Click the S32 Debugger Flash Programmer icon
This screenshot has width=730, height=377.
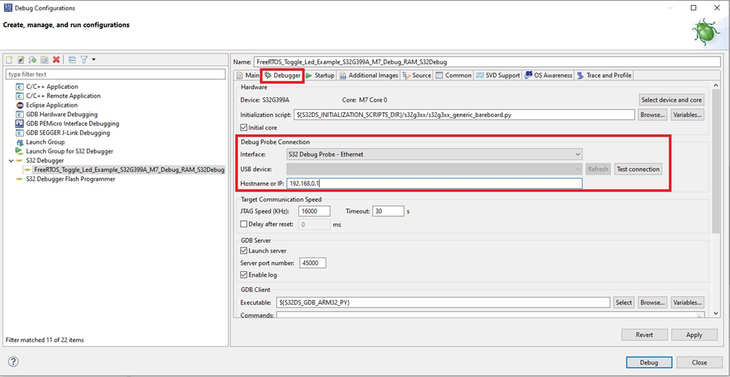[x=19, y=179]
